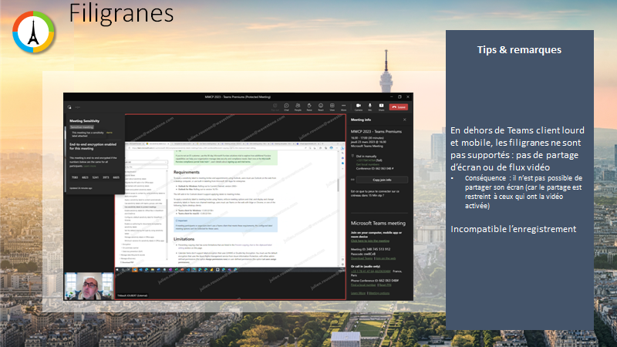Open the Download Teams link

pos(361,258)
